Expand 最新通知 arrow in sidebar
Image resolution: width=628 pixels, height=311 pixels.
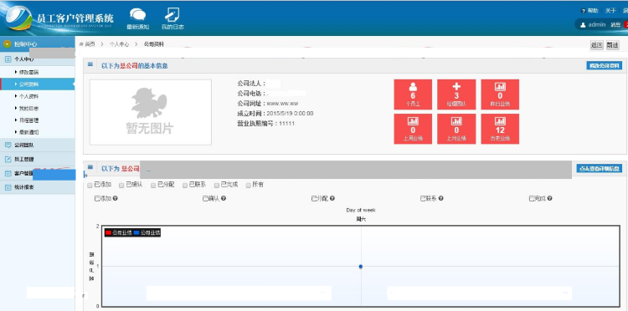coord(16,132)
